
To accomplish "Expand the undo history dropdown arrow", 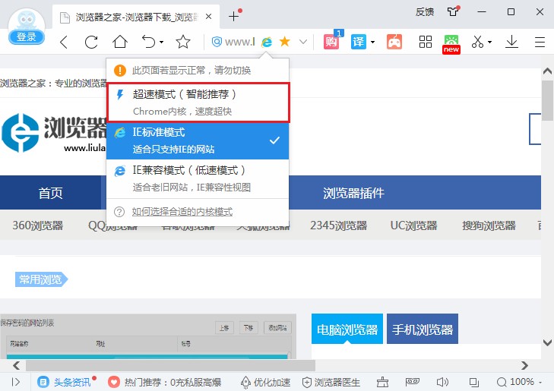I will pyautogui.click(x=161, y=42).
